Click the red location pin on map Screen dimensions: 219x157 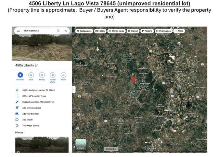(x=133, y=80)
